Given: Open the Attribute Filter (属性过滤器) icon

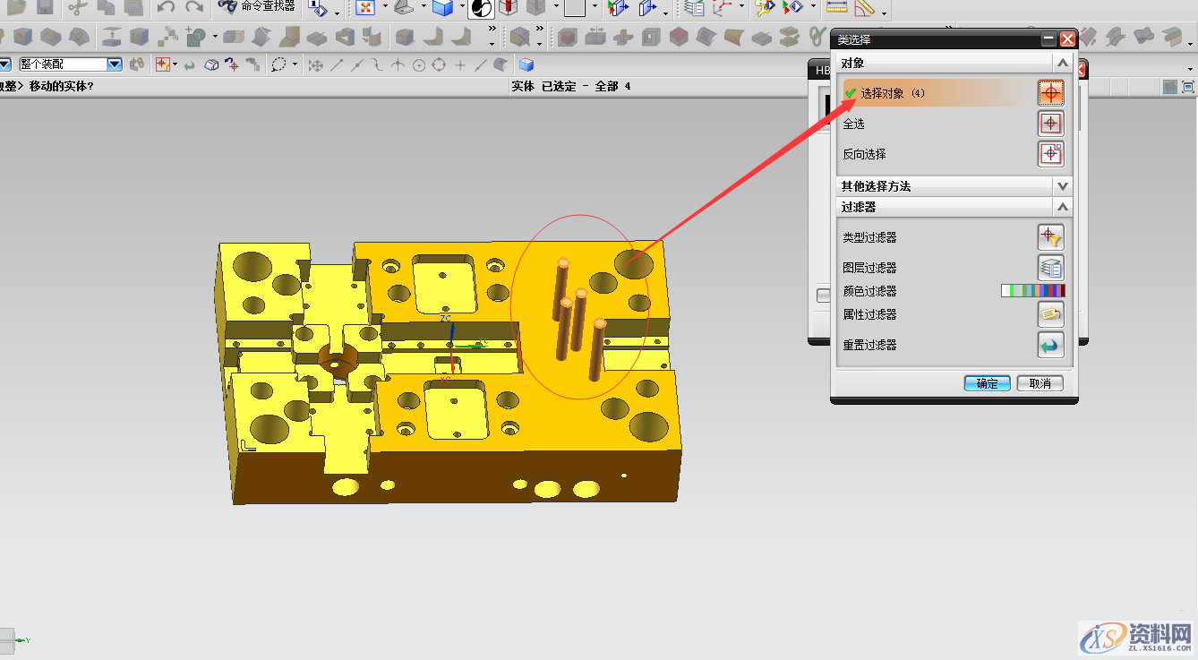Looking at the screenshot, I should pyautogui.click(x=1050, y=314).
